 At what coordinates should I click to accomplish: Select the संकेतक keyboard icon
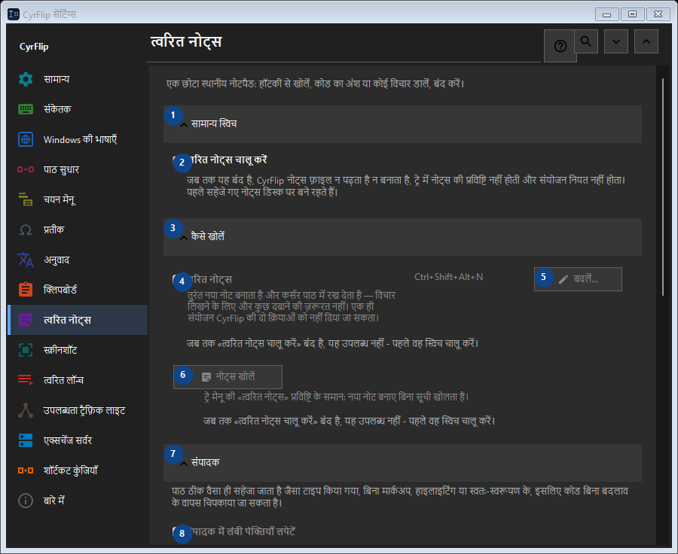(26, 109)
